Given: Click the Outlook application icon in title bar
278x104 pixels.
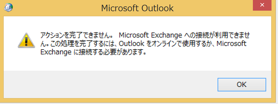Looking at the screenshot, I should click(8, 7).
